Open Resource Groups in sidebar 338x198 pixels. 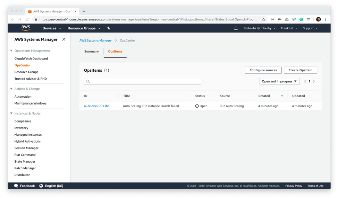tap(26, 72)
